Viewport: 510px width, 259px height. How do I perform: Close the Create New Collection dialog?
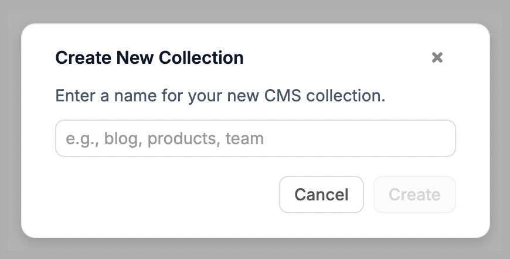point(437,57)
